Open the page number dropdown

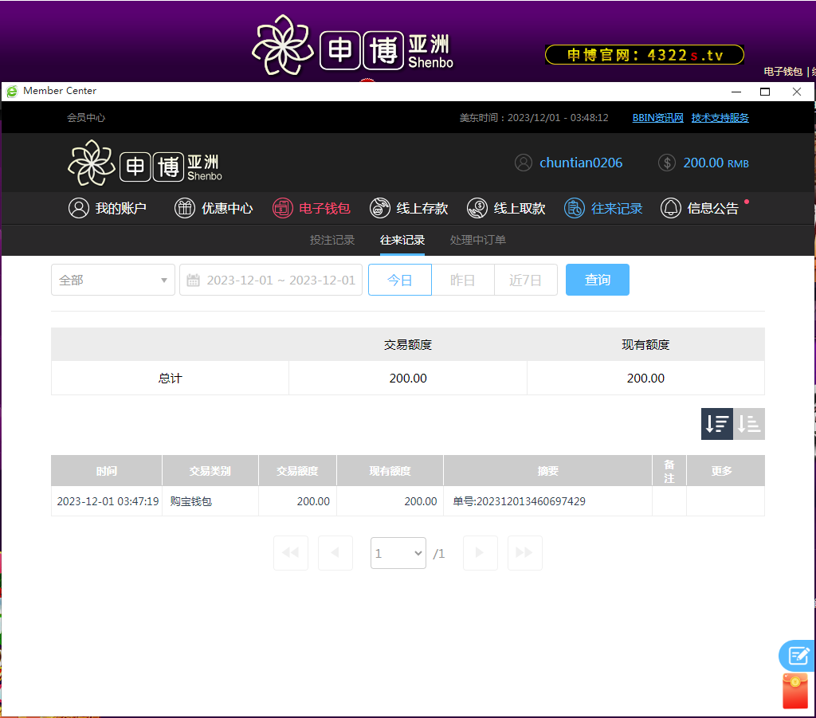(x=398, y=553)
